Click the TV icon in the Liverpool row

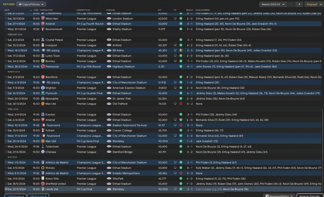tap(175, 45)
